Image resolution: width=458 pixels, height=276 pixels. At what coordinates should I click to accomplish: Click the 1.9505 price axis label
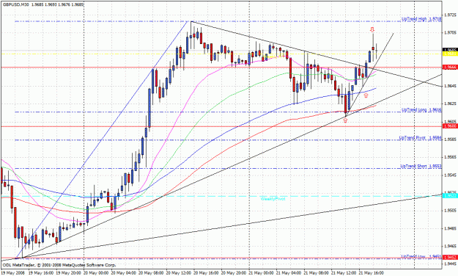coord(451,211)
